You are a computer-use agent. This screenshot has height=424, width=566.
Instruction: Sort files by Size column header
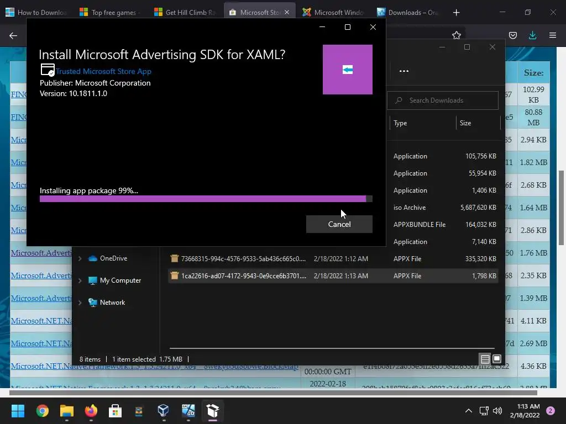pyautogui.click(x=465, y=123)
